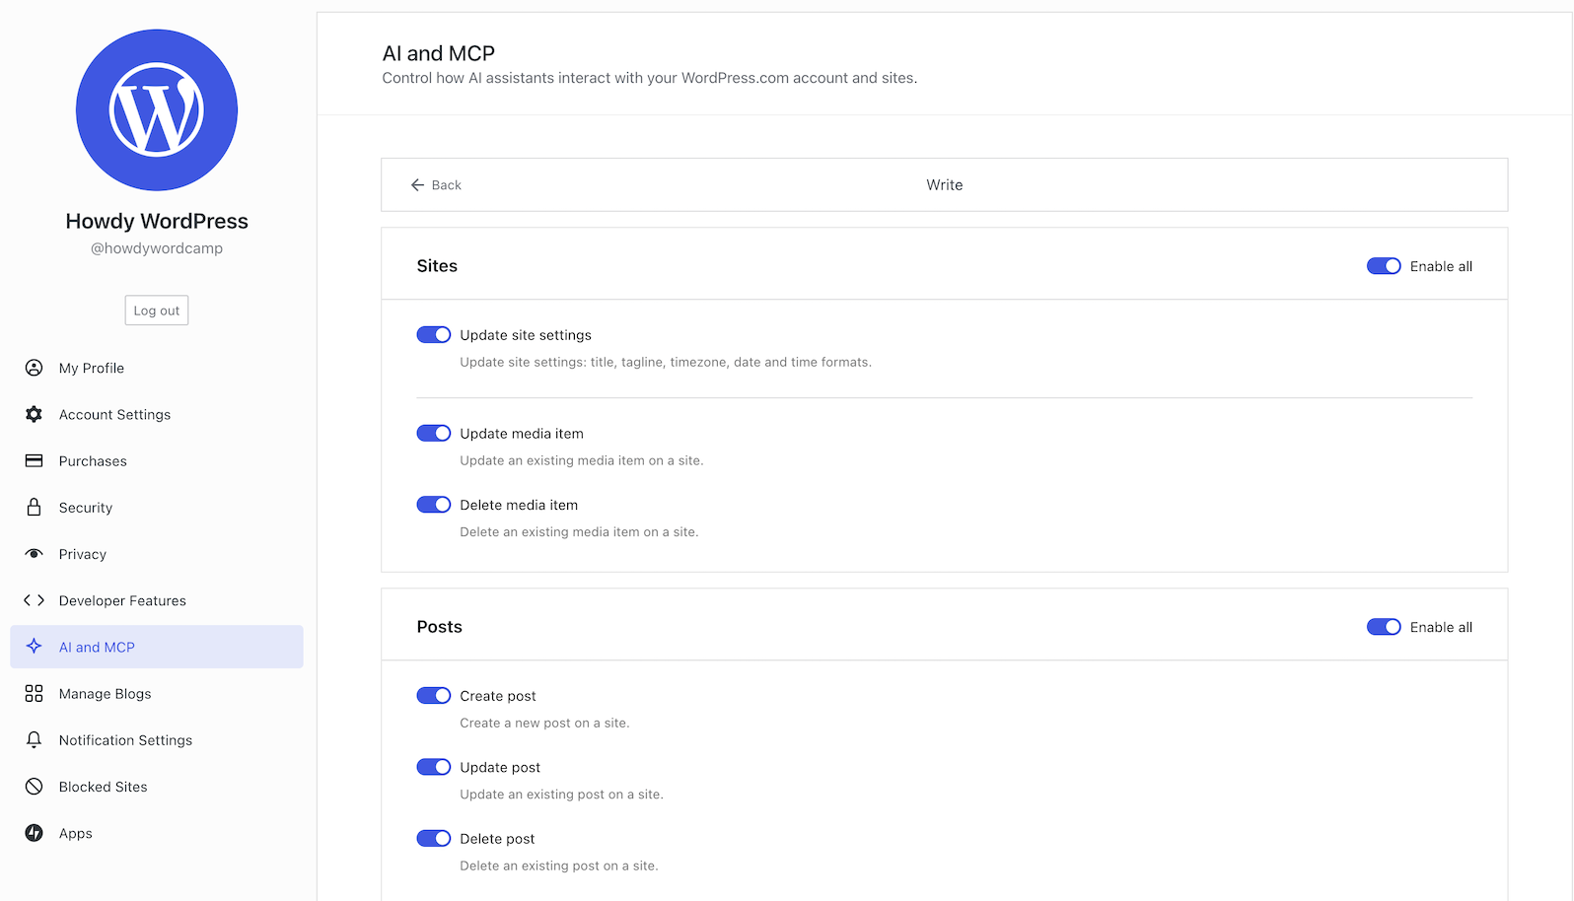Click the Privacy eye icon
Image resolution: width=1574 pixels, height=901 pixels.
[x=34, y=553]
